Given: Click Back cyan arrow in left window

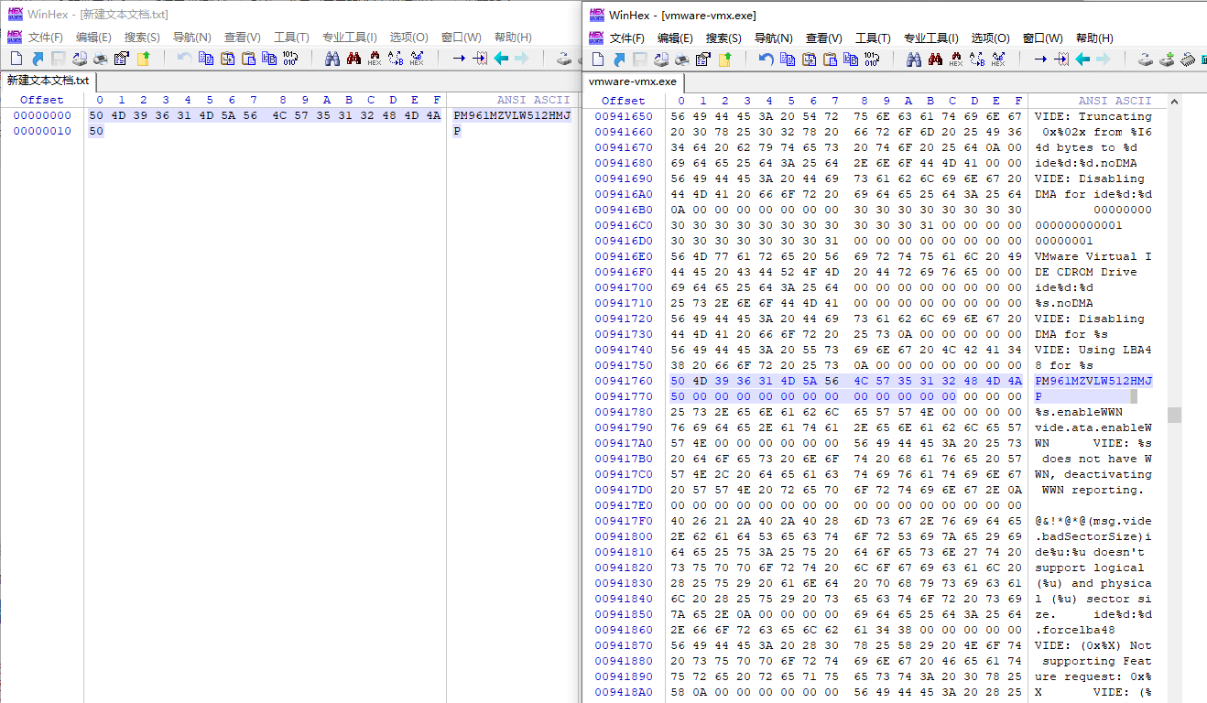Looking at the screenshot, I should [x=501, y=59].
